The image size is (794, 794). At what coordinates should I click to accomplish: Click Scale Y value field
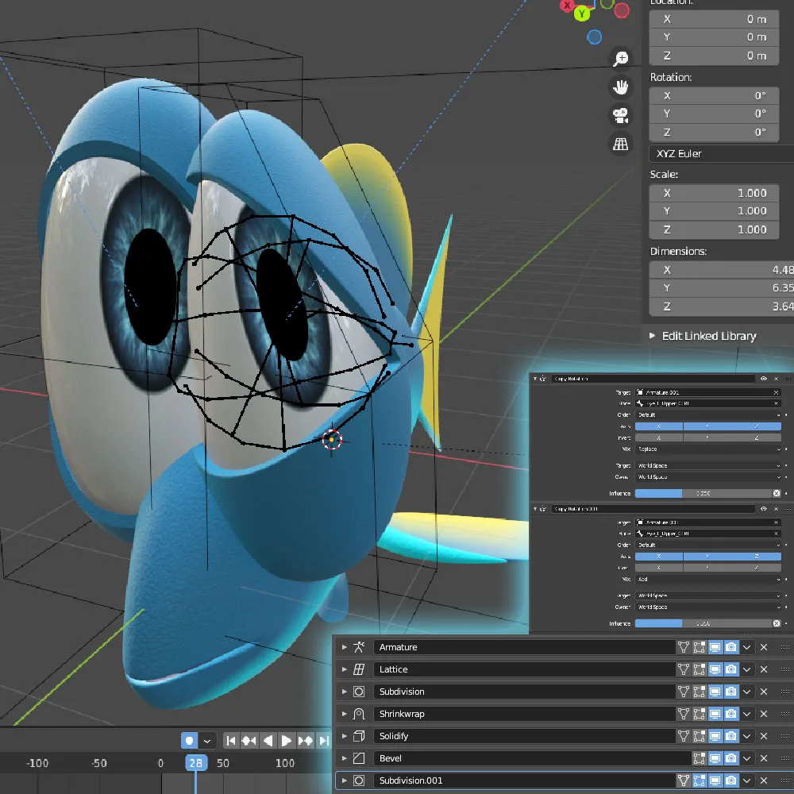[714, 210]
